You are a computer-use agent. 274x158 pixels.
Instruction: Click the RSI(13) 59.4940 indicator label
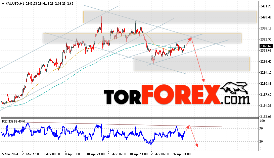tap(13, 121)
